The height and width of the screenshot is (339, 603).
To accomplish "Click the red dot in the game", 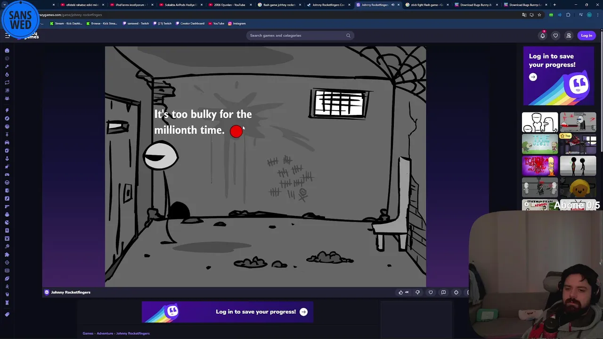I will pyautogui.click(x=236, y=131).
